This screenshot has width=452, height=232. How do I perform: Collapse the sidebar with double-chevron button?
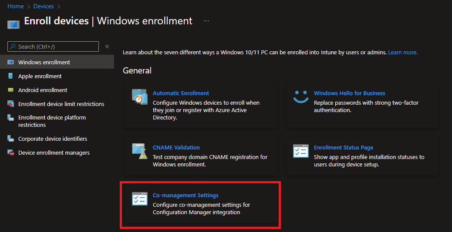pos(107,46)
